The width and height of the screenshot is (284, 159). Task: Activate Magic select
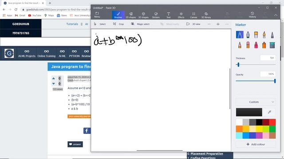pos(140,24)
